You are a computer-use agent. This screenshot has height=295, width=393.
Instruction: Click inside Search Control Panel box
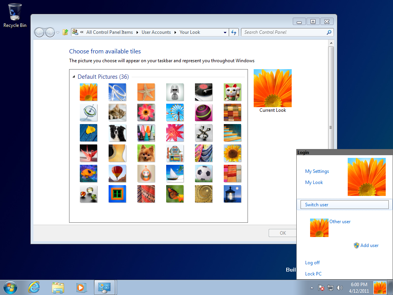284,32
